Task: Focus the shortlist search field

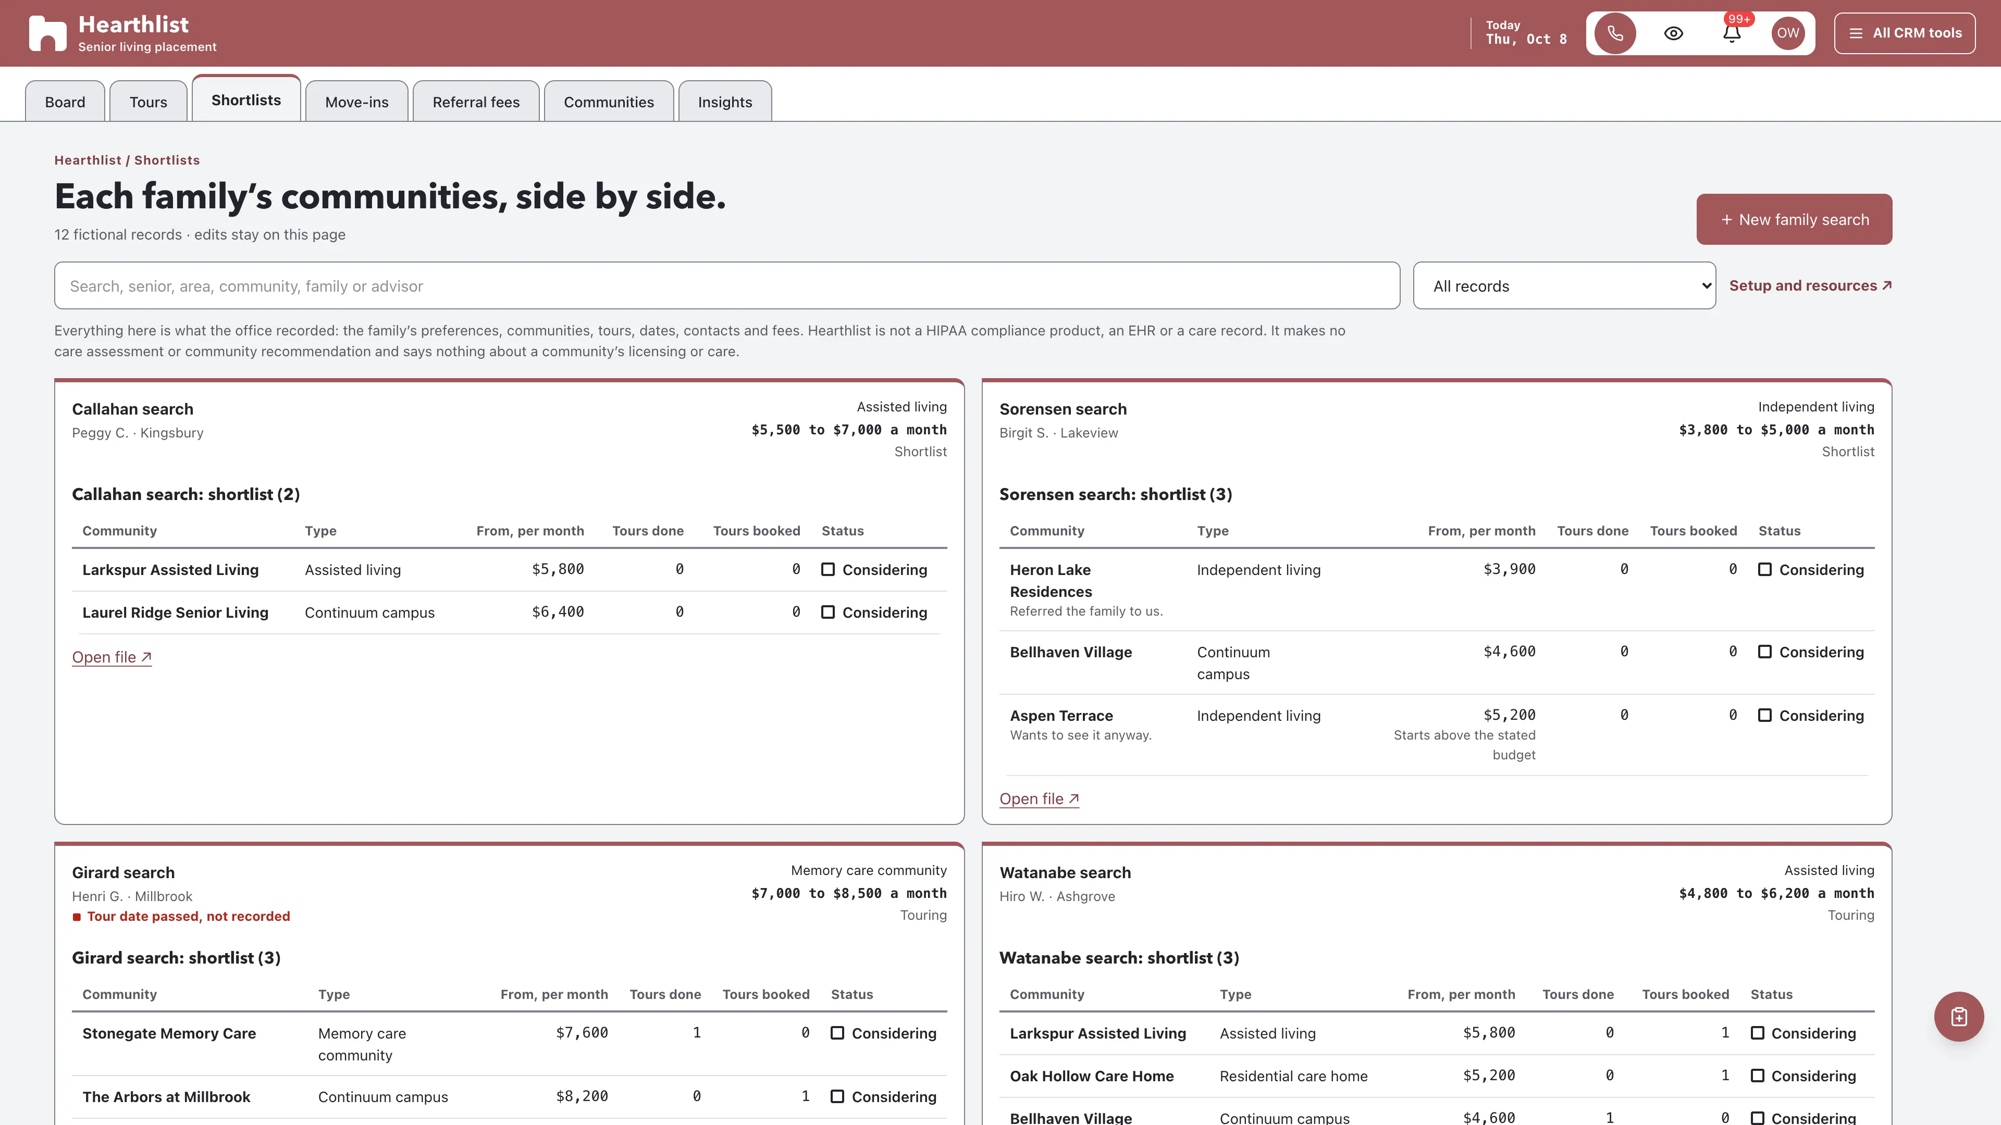Action: point(727,286)
